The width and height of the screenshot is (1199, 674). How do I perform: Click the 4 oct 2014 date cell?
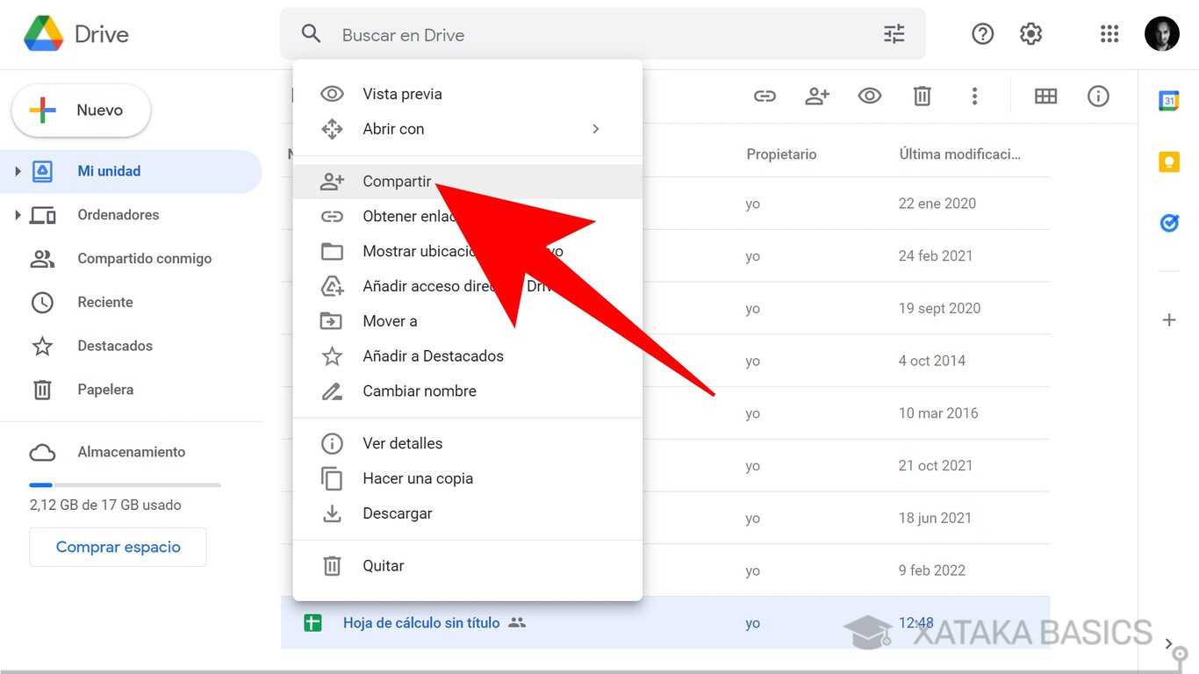point(932,361)
